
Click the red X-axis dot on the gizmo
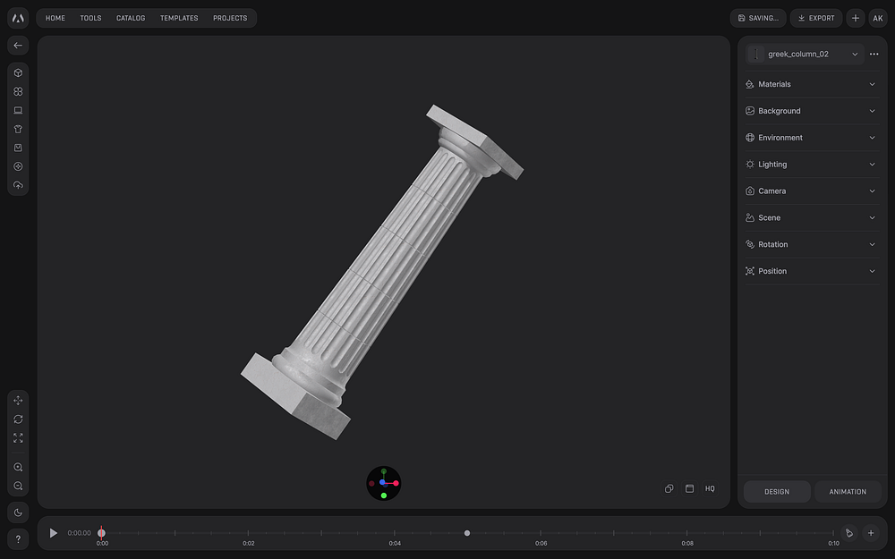[x=396, y=483]
